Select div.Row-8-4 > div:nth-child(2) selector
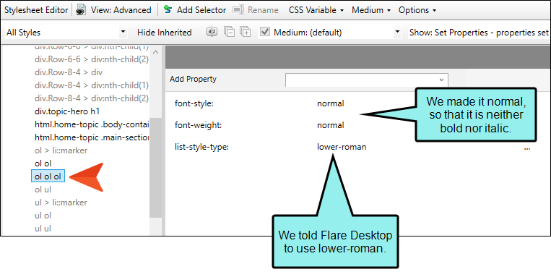The image size is (551, 277). 92,98
